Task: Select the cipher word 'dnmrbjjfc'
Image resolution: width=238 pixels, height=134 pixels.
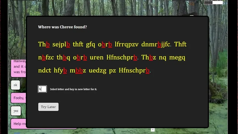Action: point(156,44)
